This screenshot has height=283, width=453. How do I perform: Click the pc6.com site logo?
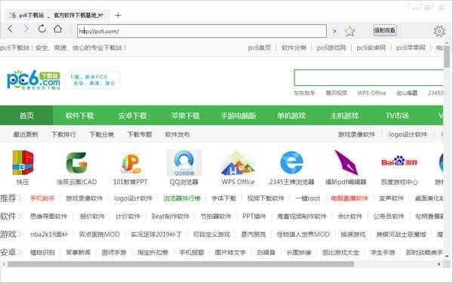pyautogui.click(x=33, y=80)
